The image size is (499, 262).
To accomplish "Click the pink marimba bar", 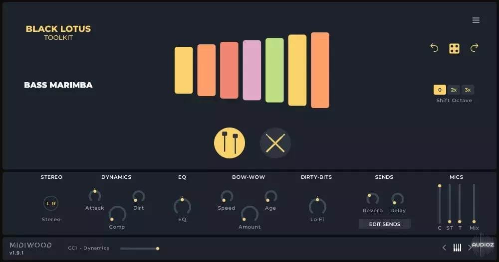I will pyautogui.click(x=252, y=70).
